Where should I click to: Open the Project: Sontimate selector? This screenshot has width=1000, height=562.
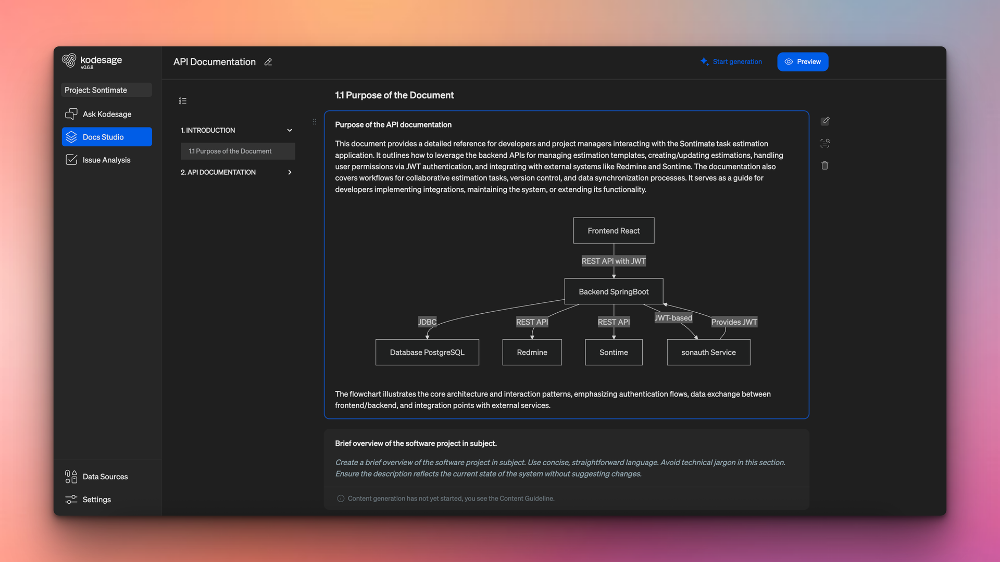pyautogui.click(x=106, y=90)
